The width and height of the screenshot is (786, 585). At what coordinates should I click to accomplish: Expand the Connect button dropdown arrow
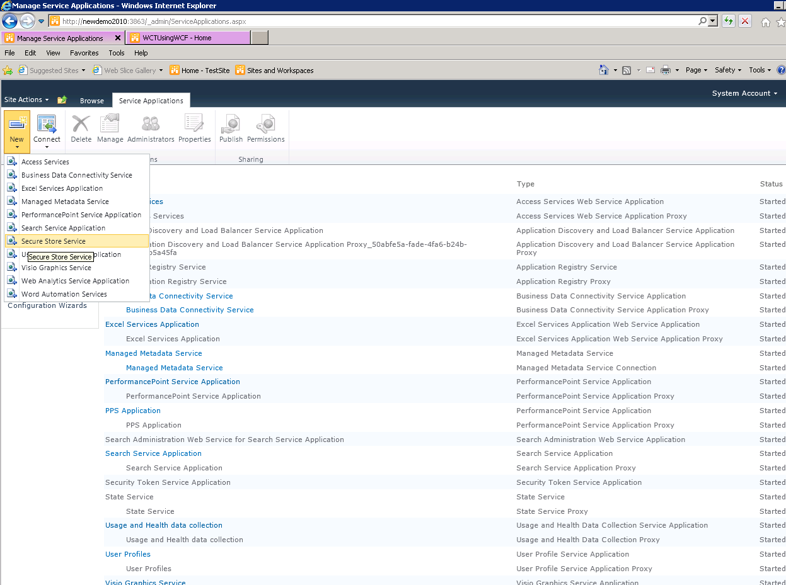pyautogui.click(x=47, y=148)
